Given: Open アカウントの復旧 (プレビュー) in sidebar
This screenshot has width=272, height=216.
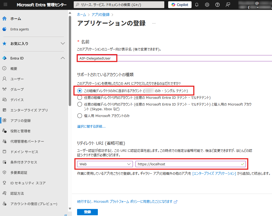Looking at the screenshot, I should (34, 204).
